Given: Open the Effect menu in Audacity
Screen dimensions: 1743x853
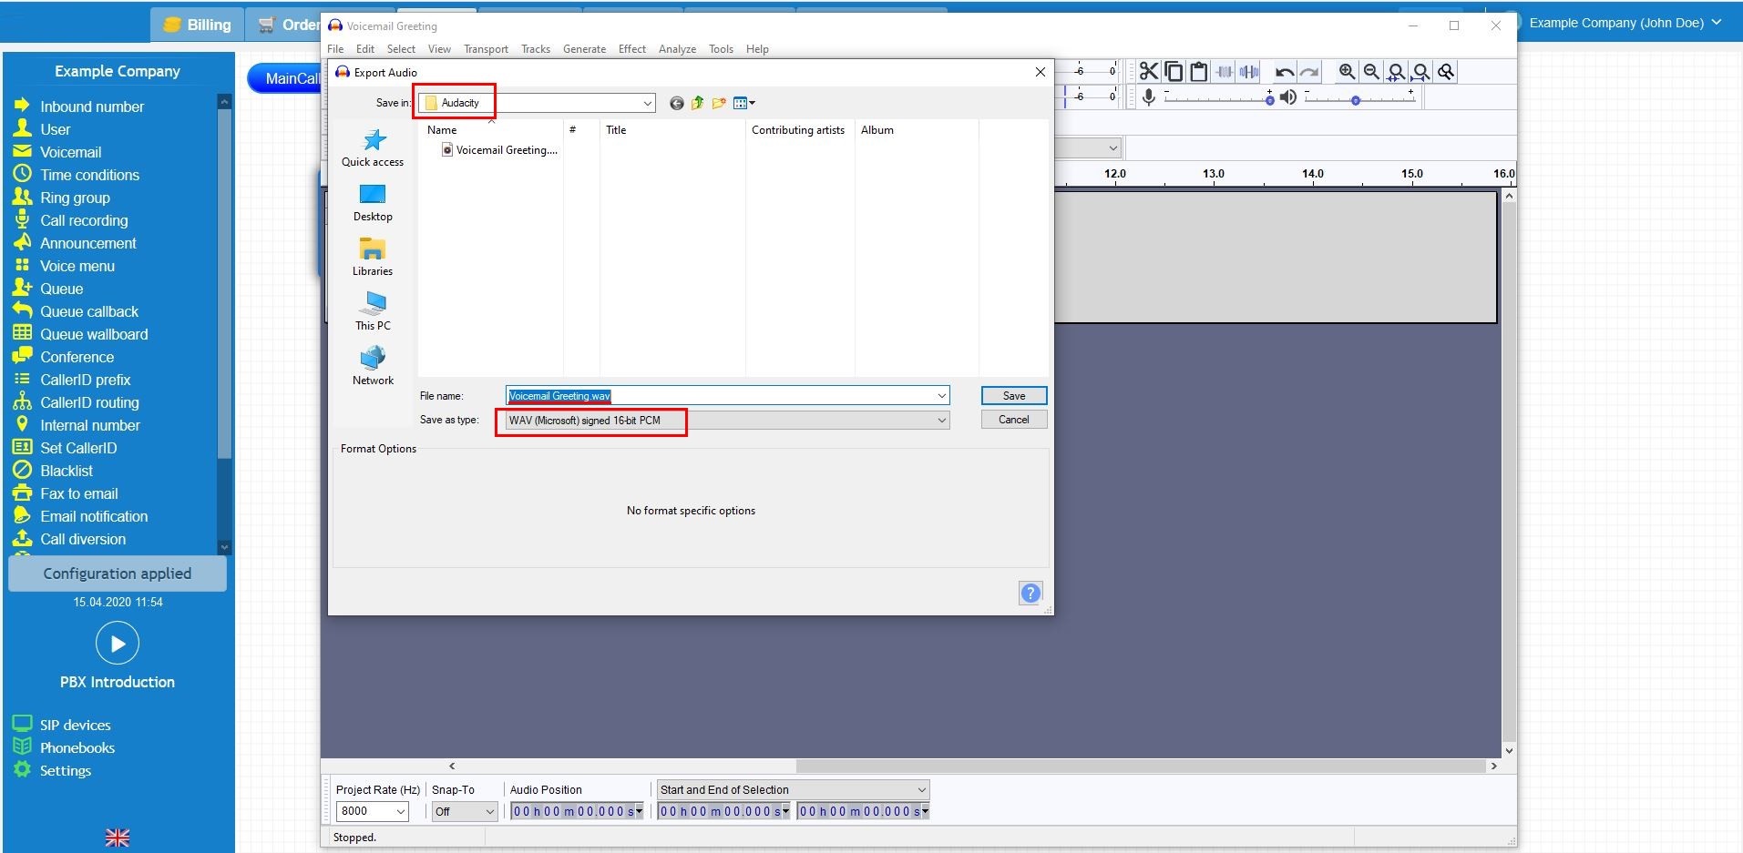Looking at the screenshot, I should (632, 49).
